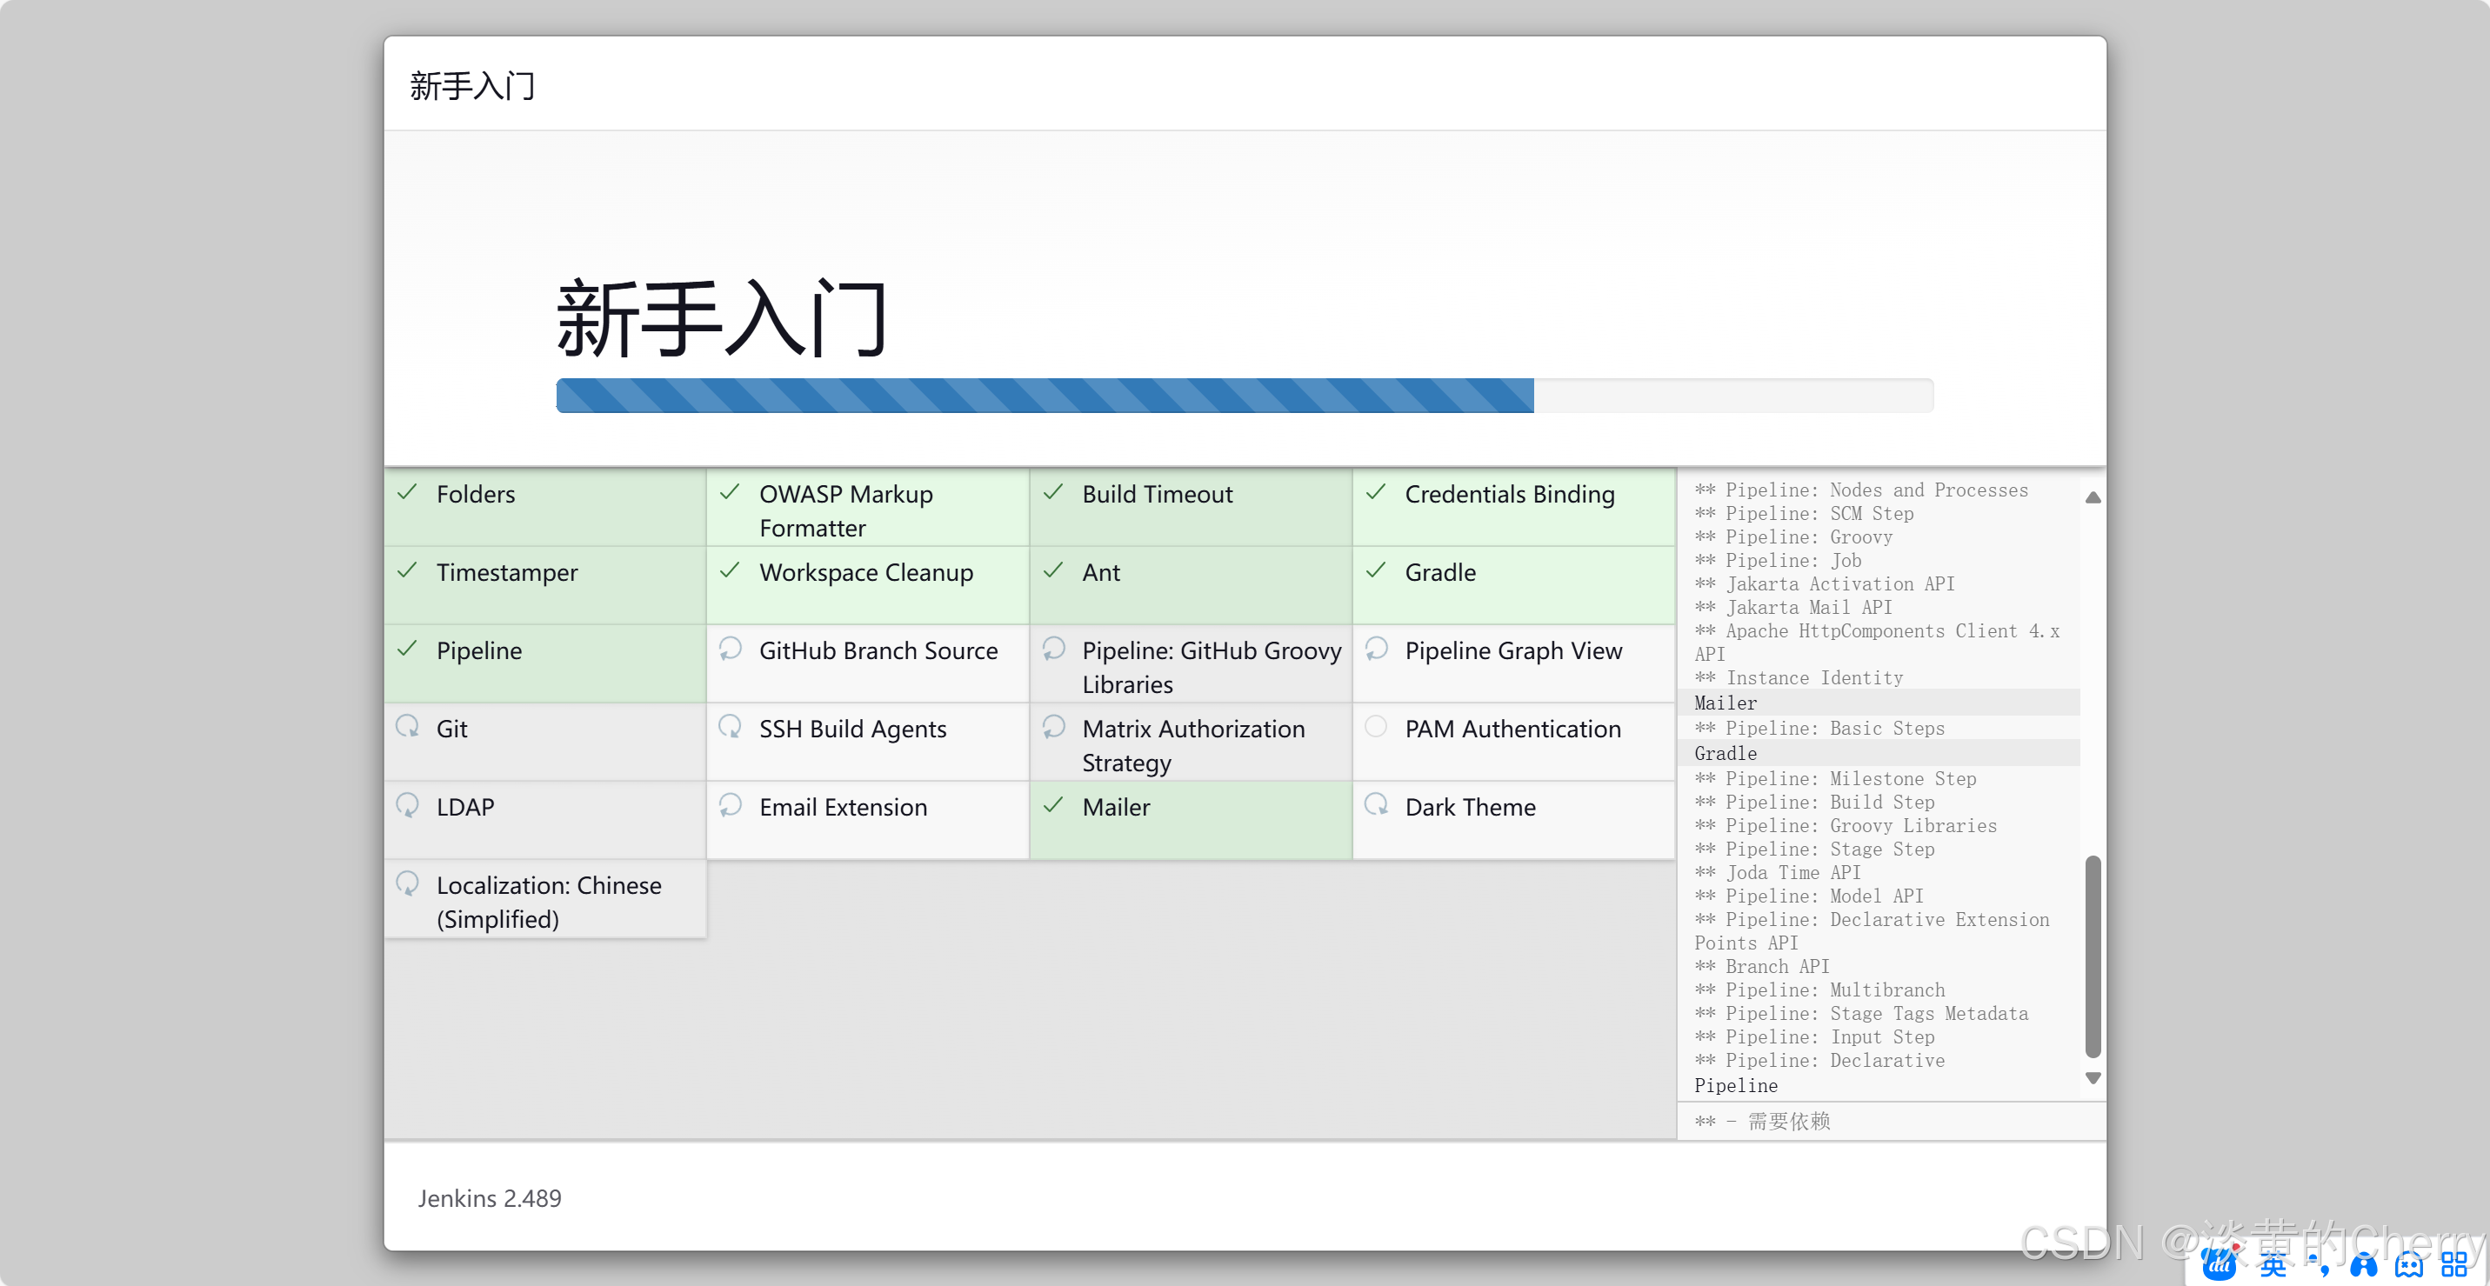The image size is (2490, 1286).
Task: Click the striped installation progress bar
Action: 1044,395
